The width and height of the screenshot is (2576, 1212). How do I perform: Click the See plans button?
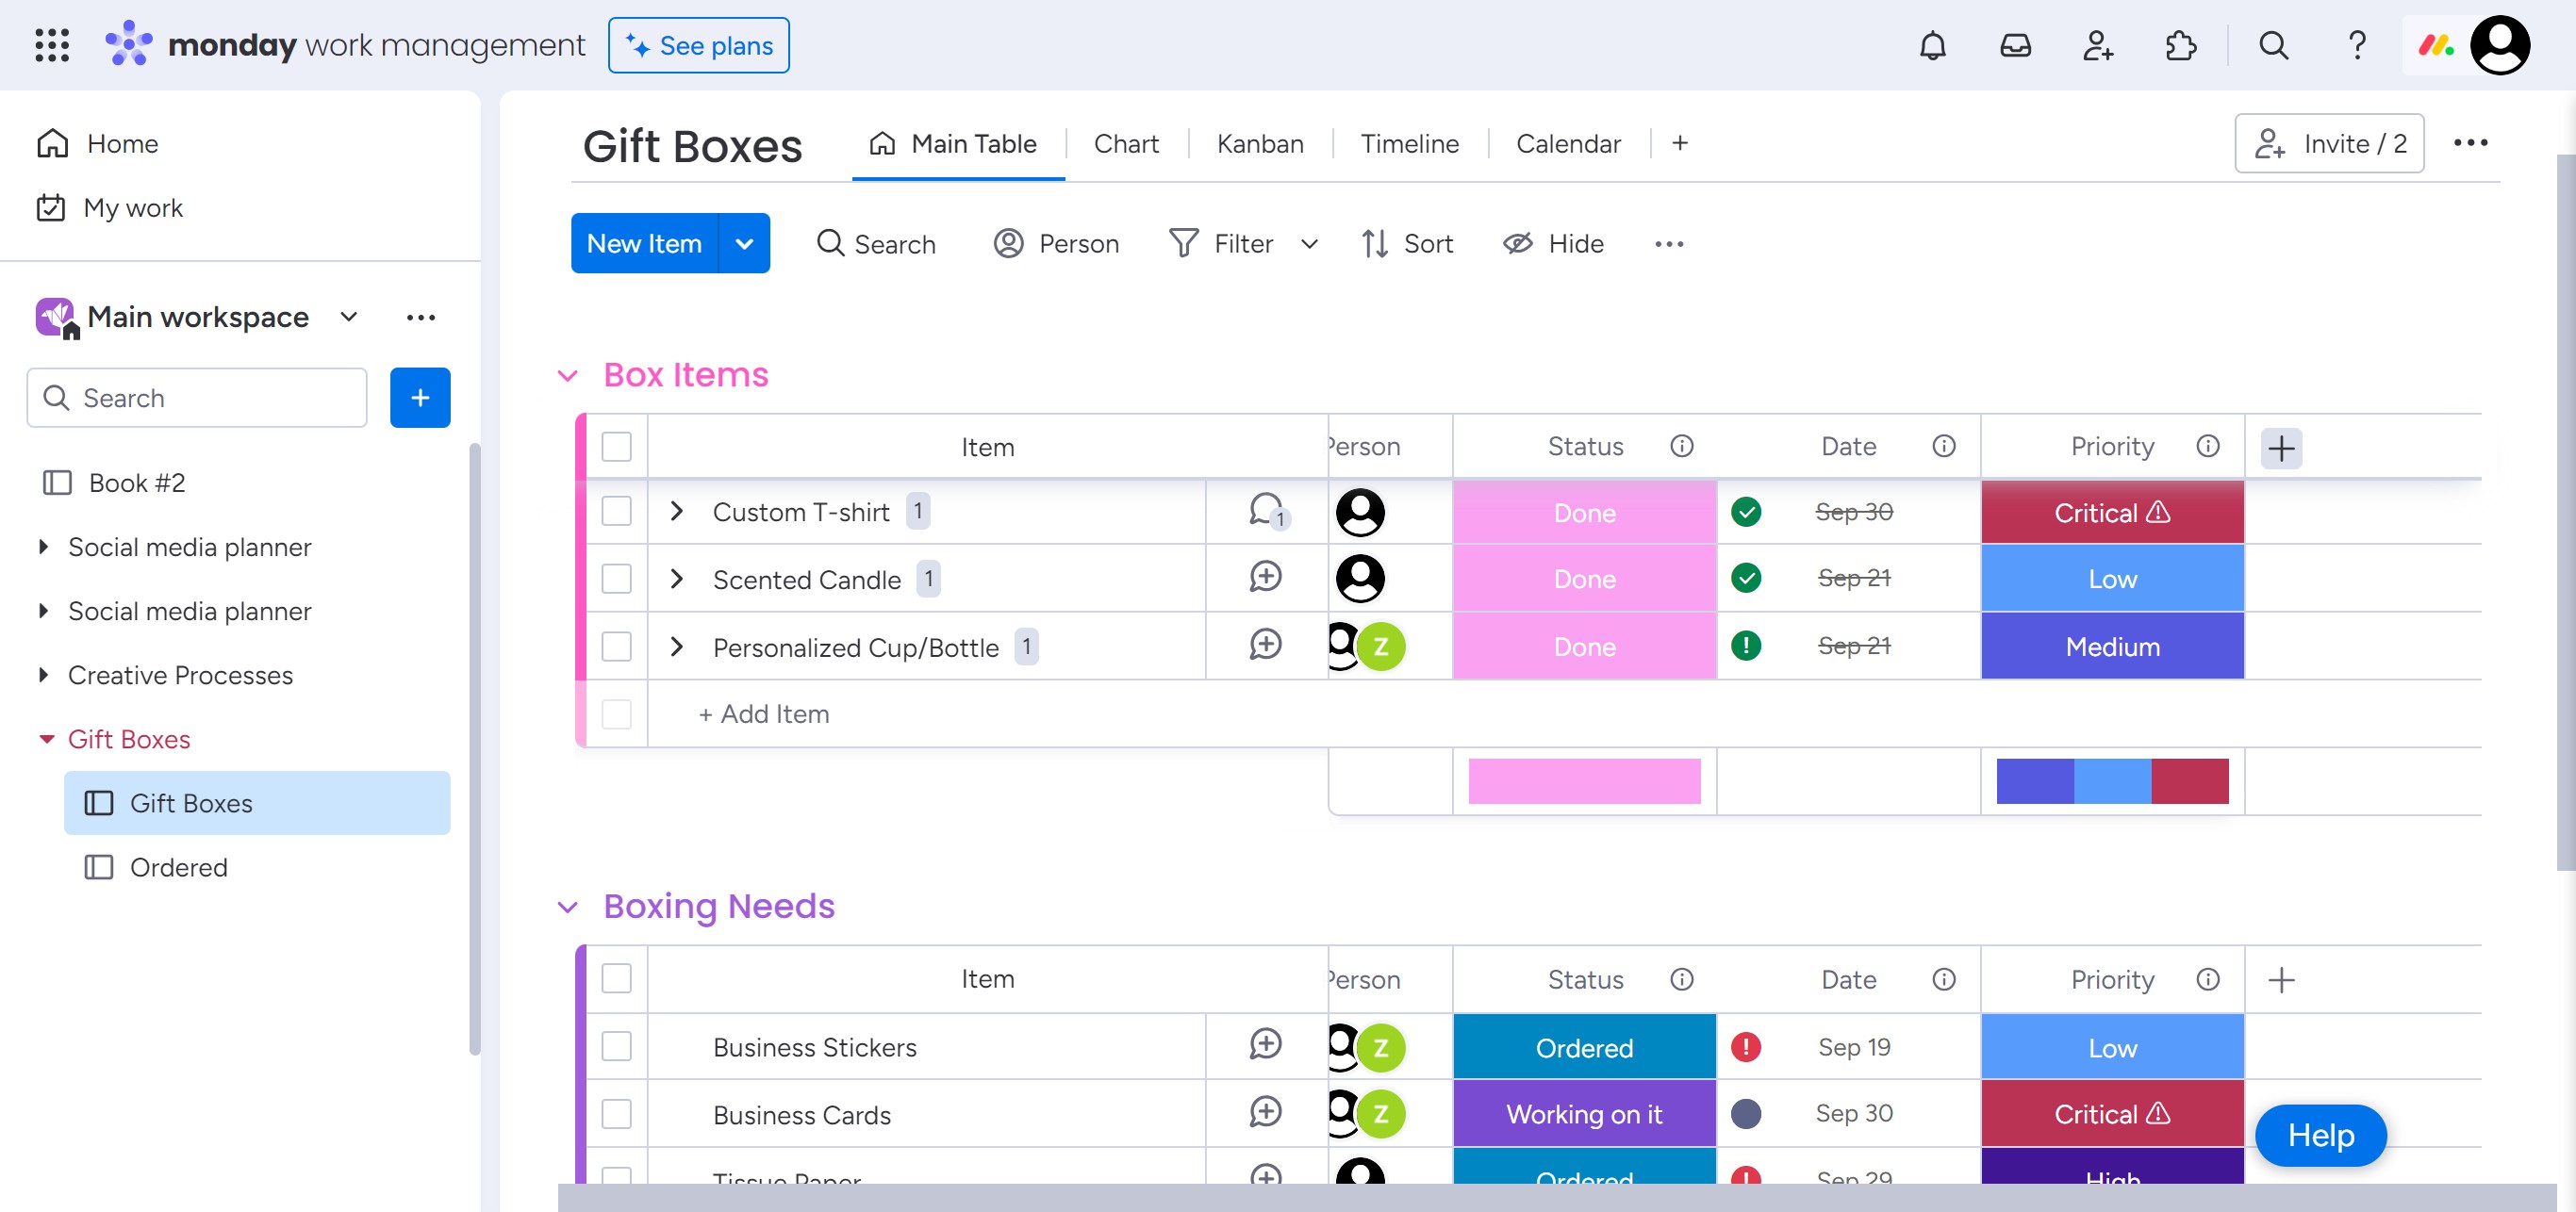[x=698, y=46]
